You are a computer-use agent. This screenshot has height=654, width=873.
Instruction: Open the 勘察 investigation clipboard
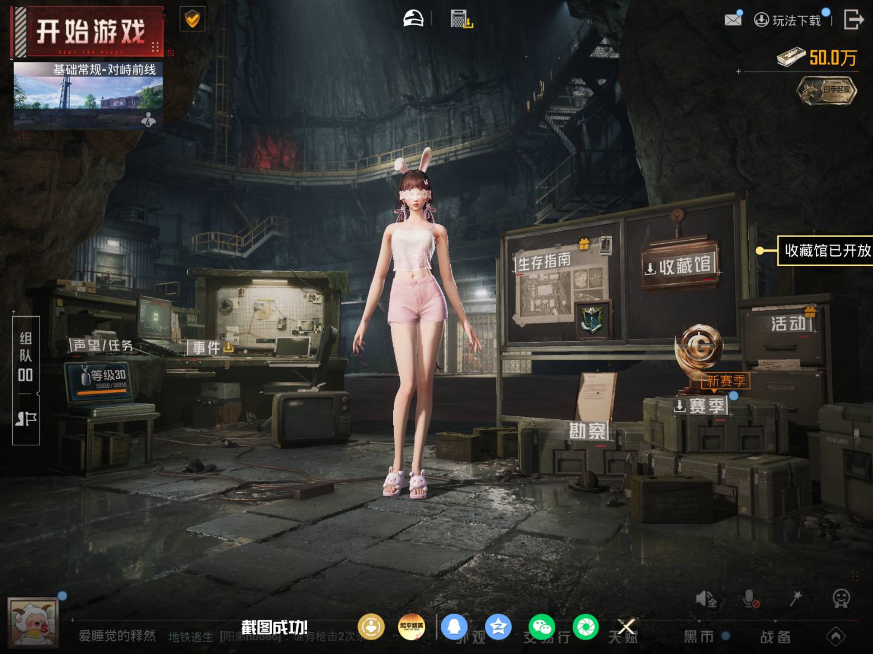coord(587,431)
